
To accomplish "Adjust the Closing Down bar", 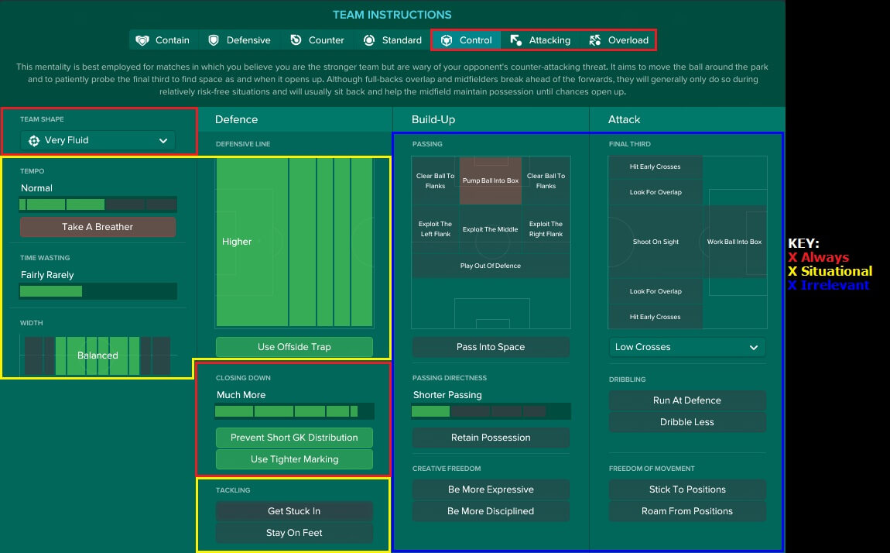I will [x=294, y=411].
